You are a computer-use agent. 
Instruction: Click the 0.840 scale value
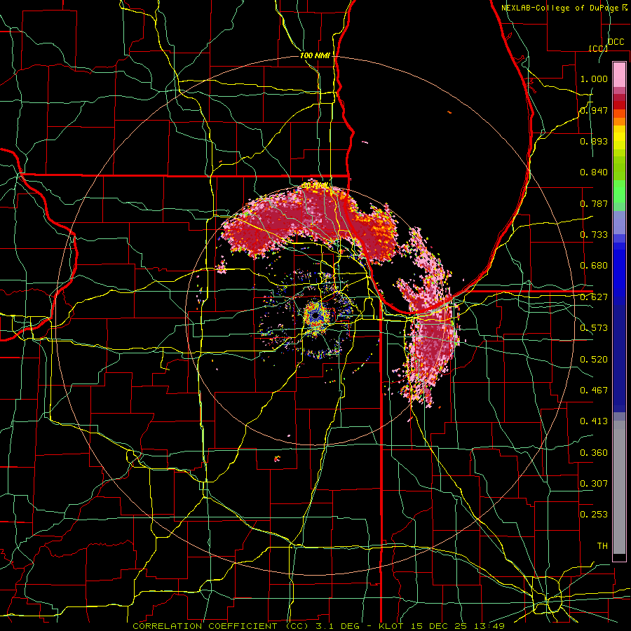click(x=594, y=172)
